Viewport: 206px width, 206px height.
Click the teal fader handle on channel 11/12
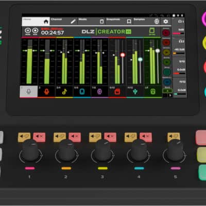140,60
